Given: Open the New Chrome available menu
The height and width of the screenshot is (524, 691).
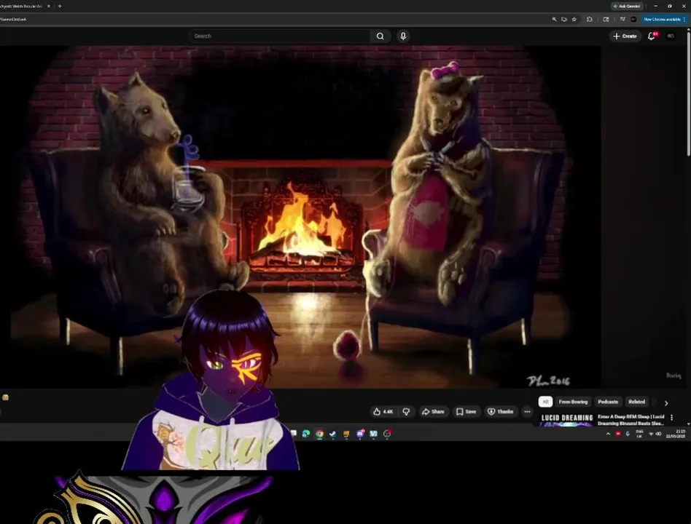Looking at the screenshot, I should [x=664, y=20].
